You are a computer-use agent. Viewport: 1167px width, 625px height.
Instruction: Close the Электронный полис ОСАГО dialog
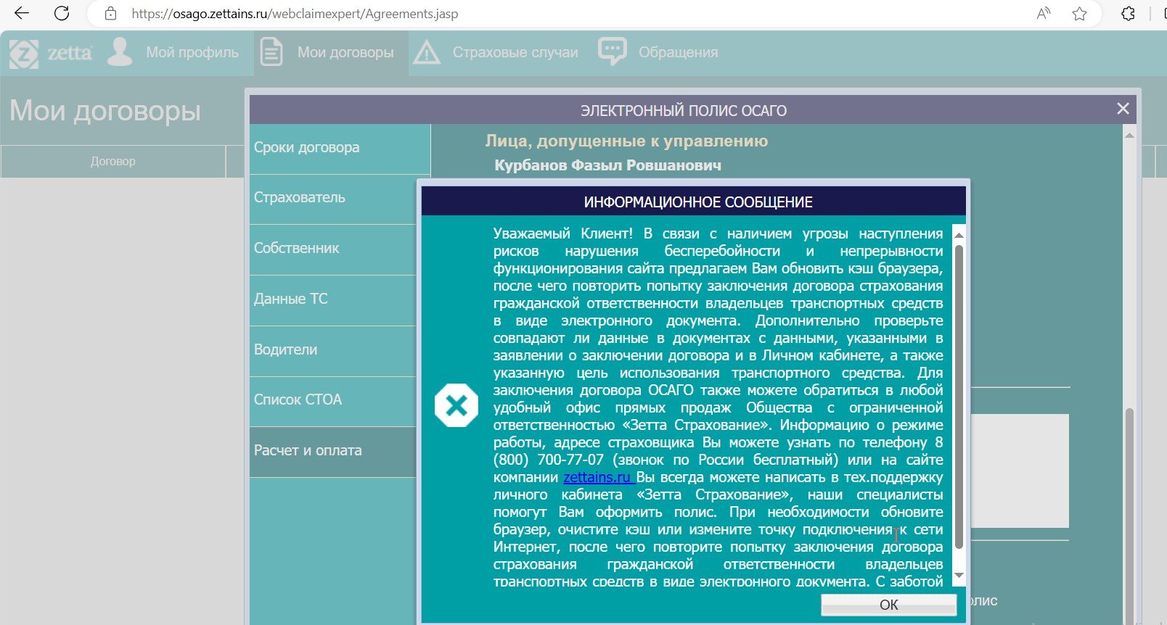1123,109
